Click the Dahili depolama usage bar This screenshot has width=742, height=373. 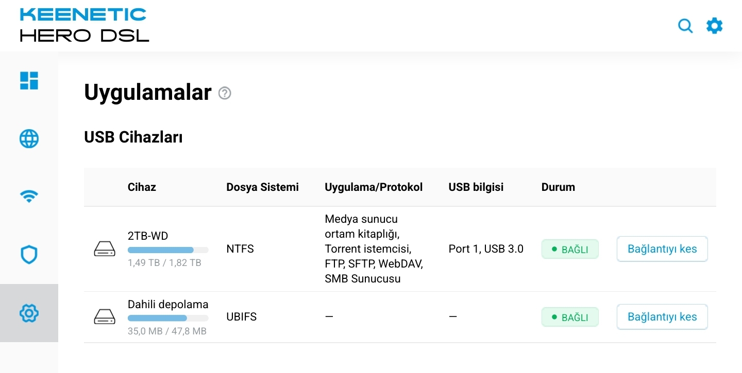168,318
